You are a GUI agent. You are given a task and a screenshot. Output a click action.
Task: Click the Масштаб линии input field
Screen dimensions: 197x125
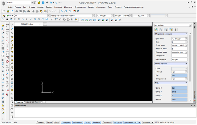click(x=179, y=49)
